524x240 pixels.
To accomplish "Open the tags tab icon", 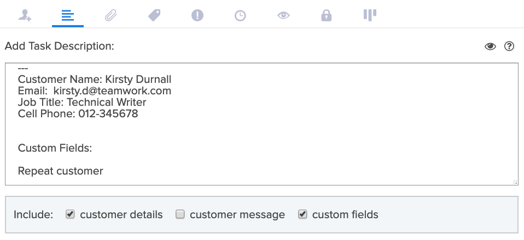I will 154,15.
